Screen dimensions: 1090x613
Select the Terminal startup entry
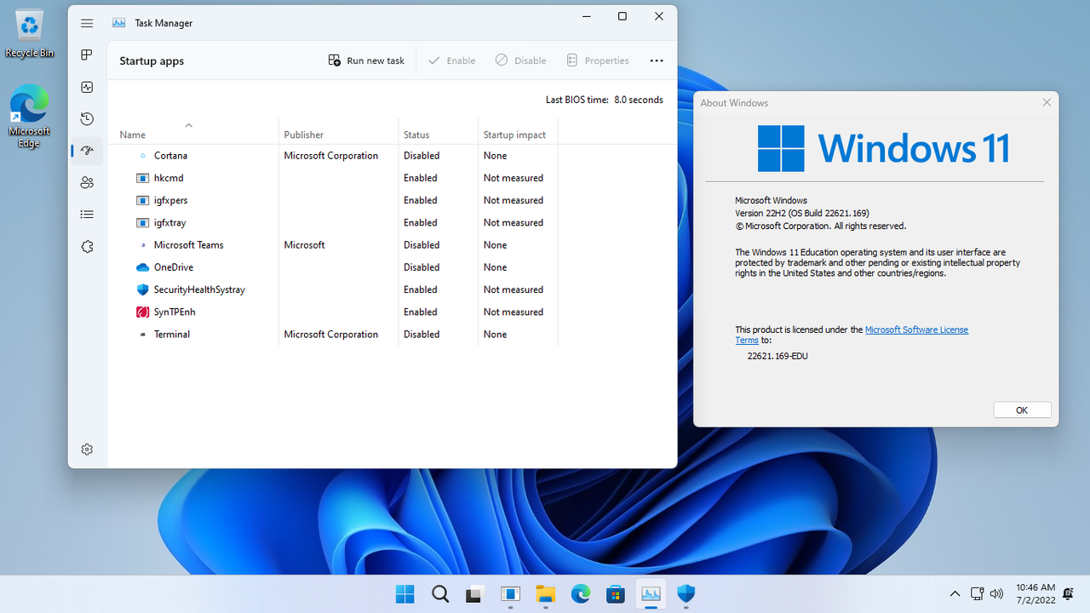tap(333, 335)
